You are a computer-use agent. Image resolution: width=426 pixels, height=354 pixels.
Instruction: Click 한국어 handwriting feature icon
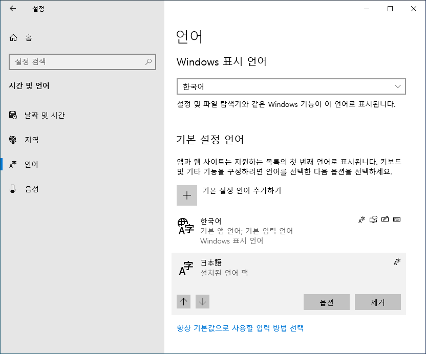[x=385, y=219]
